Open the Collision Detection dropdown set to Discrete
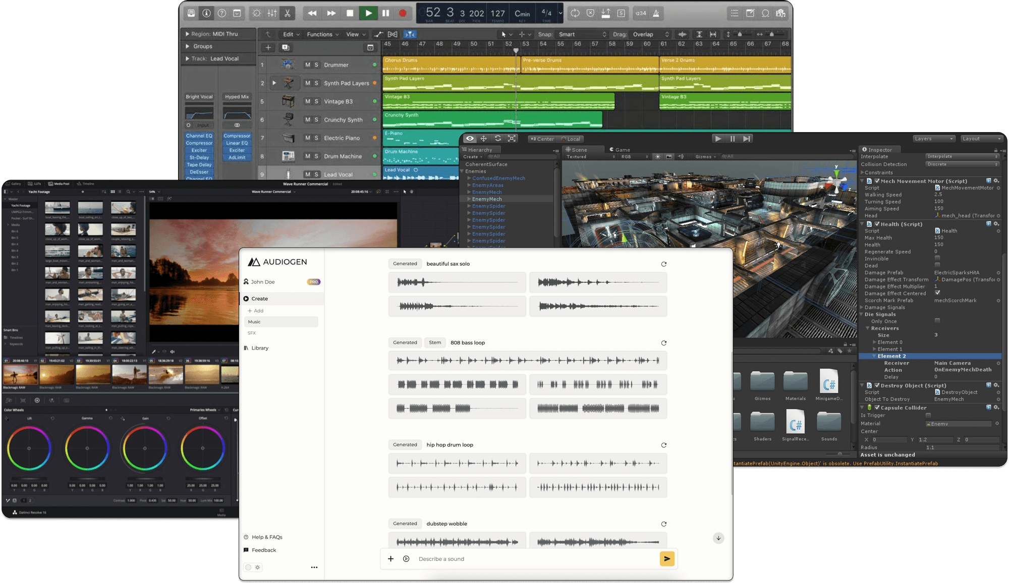 (x=962, y=164)
